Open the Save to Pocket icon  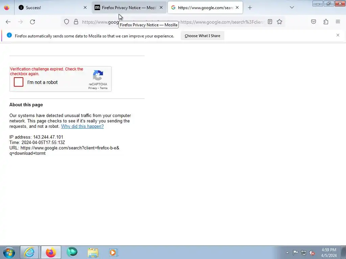pos(314,22)
